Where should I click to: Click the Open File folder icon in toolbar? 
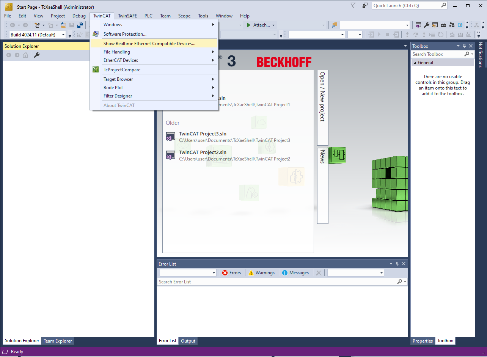[x=63, y=25]
